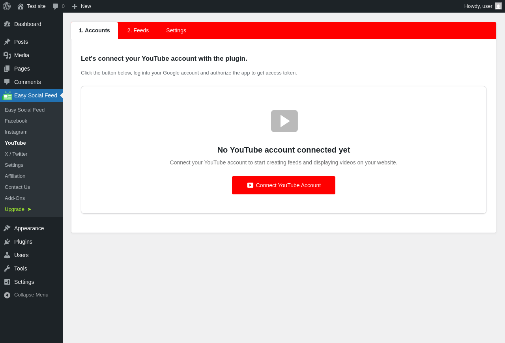Click the plus New icon
505x343 pixels.
coord(75,6)
